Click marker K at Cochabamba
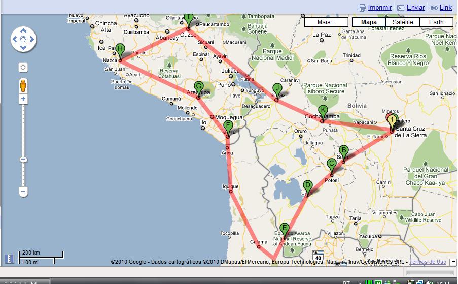458x284 pixels. pyautogui.click(x=323, y=111)
